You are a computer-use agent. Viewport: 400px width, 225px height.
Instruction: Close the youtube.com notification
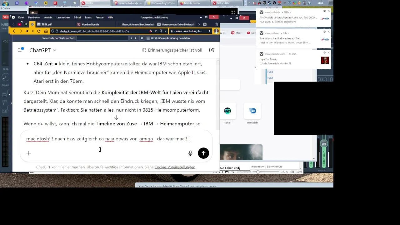[x=329, y=52]
